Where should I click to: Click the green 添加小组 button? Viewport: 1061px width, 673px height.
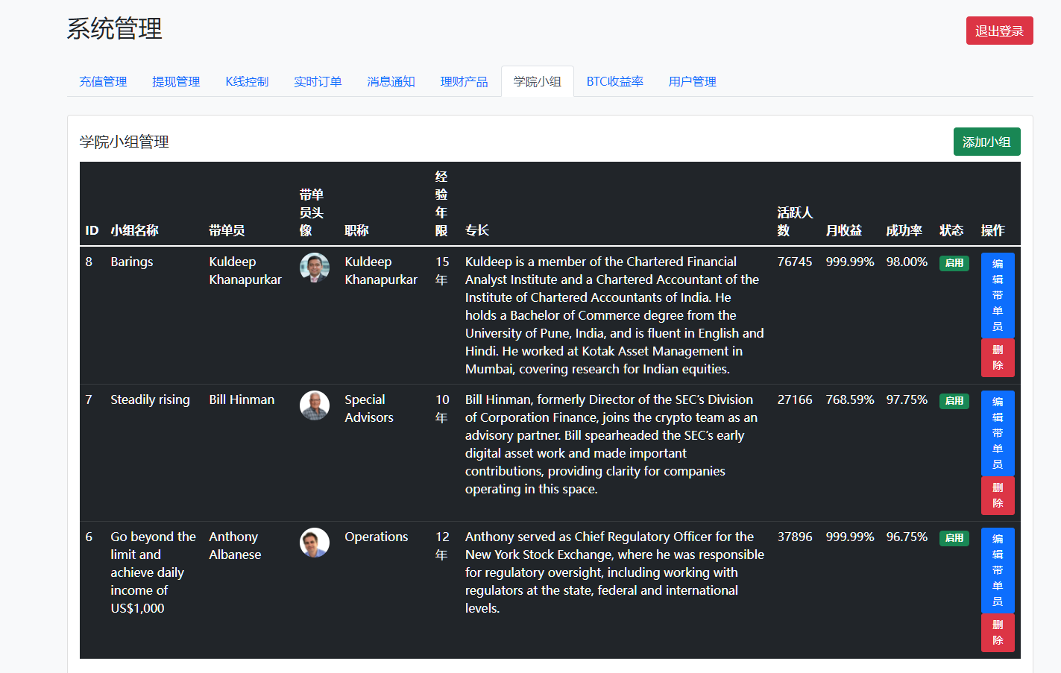click(x=986, y=142)
